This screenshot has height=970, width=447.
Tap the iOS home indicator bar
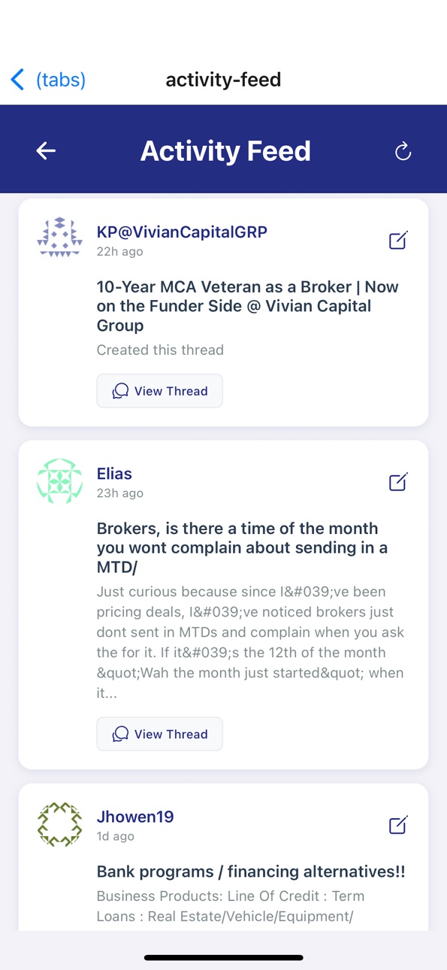[224, 957]
